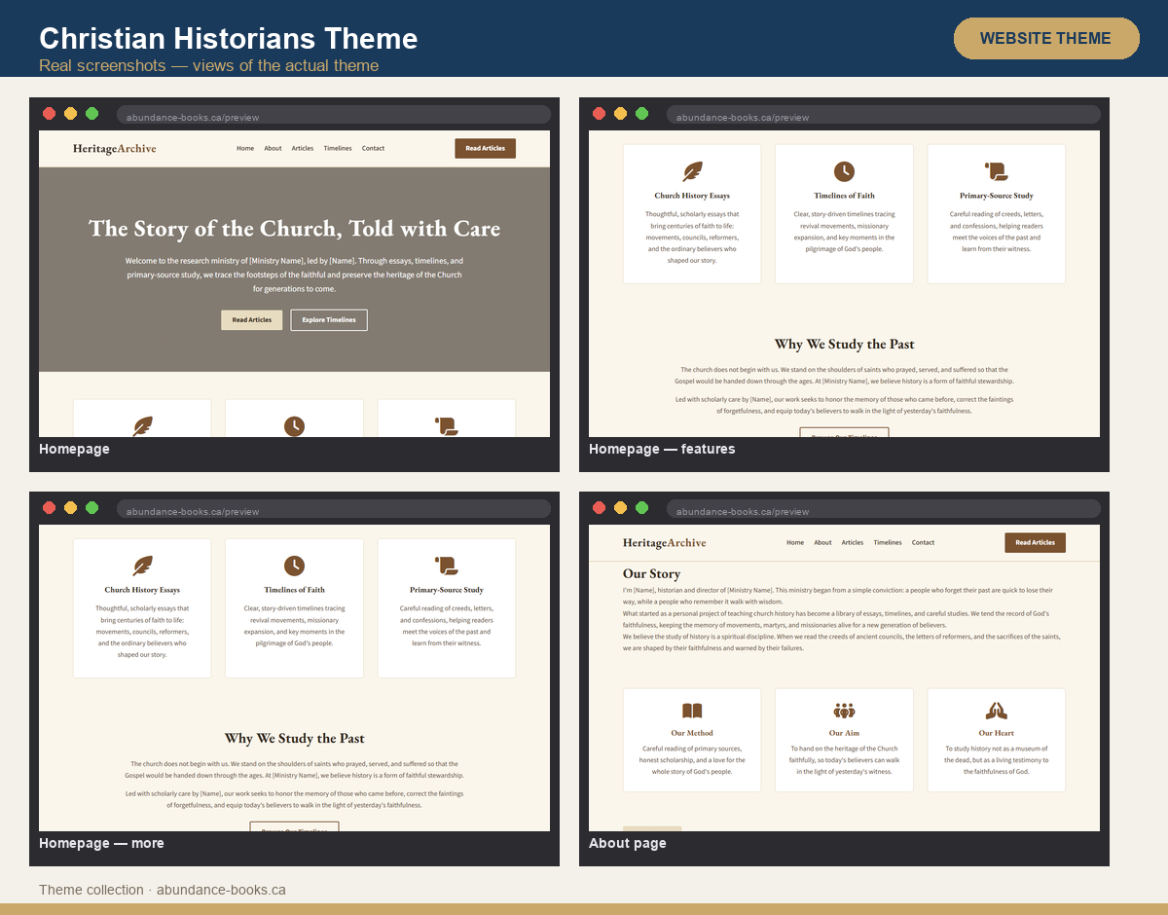Open Contact nav item in hero Homepage screenshot
The image size is (1168, 915).
click(x=373, y=148)
